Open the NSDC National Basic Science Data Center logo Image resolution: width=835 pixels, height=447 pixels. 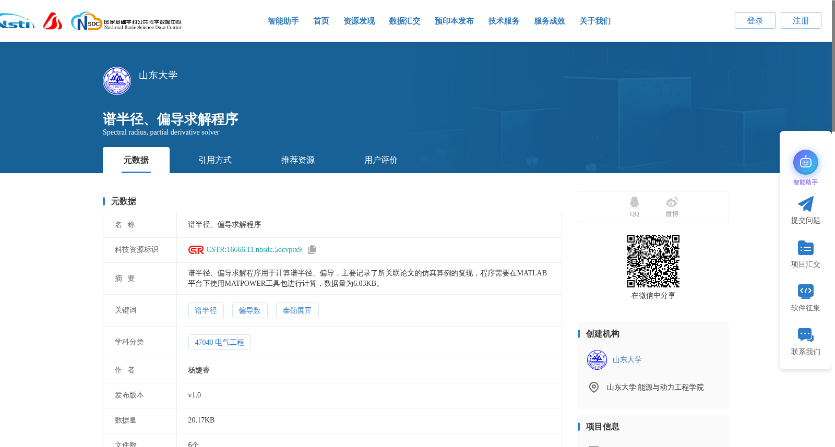point(126,21)
